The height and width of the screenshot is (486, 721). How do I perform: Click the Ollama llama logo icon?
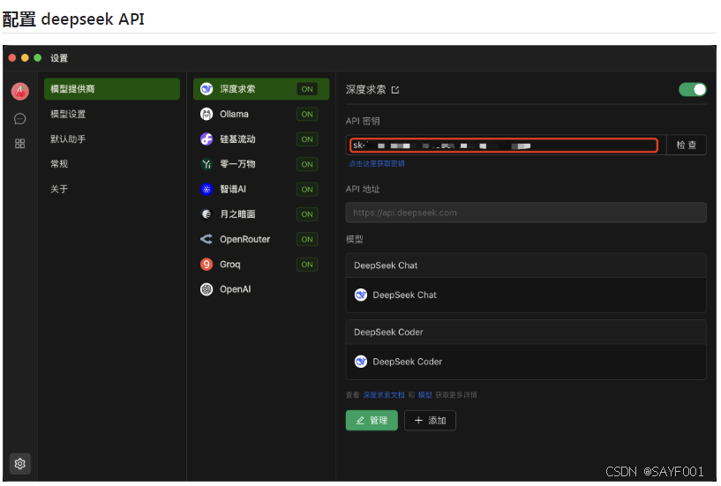[x=207, y=114]
